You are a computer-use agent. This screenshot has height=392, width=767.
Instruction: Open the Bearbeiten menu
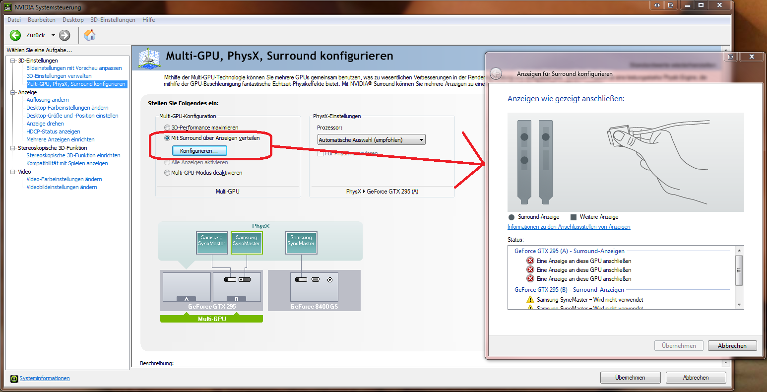coord(42,20)
